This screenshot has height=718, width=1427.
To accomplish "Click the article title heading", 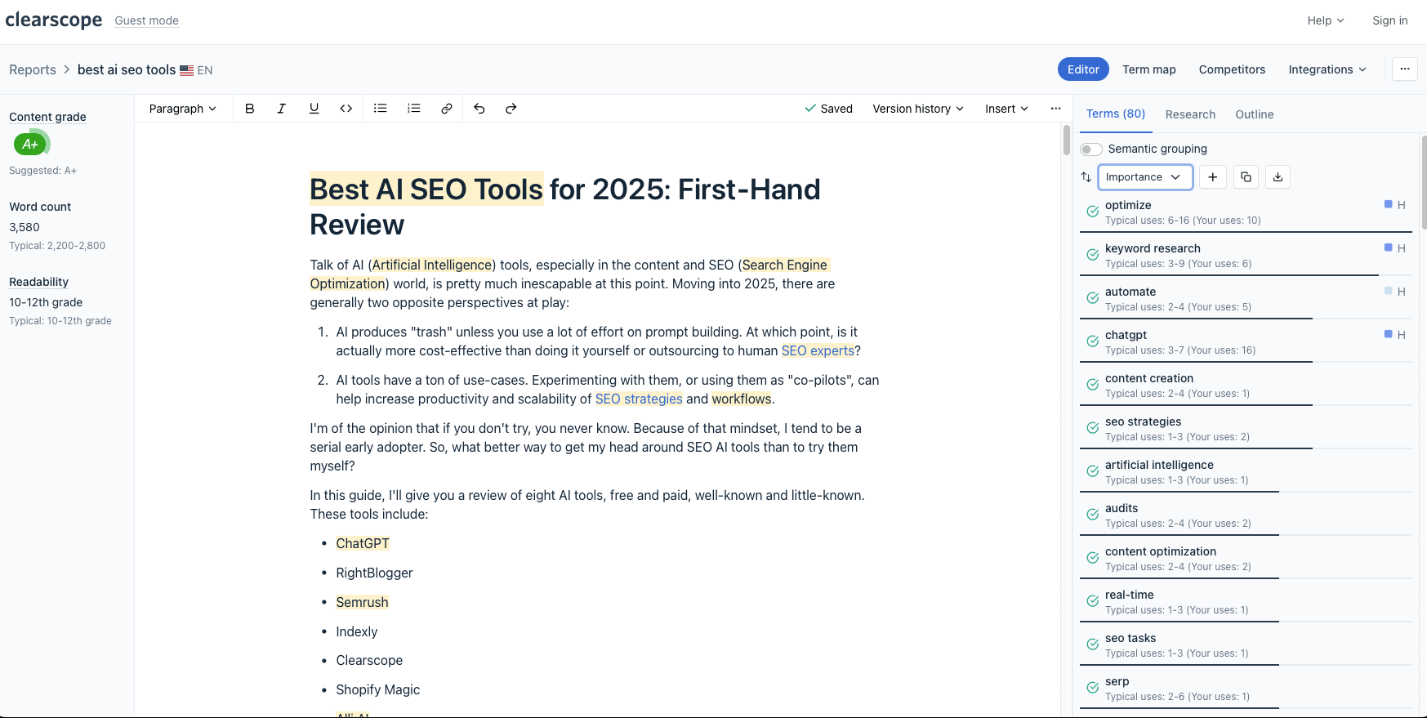I will (565, 207).
